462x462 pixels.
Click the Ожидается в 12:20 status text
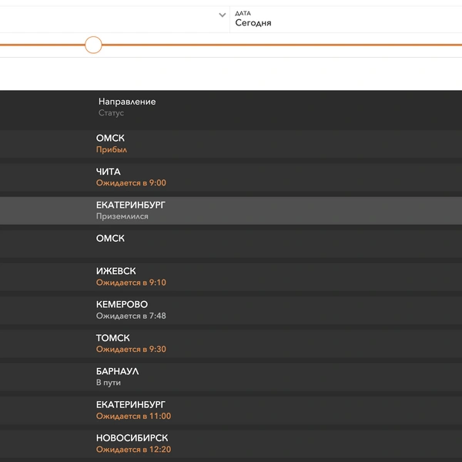click(x=133, y=450)
